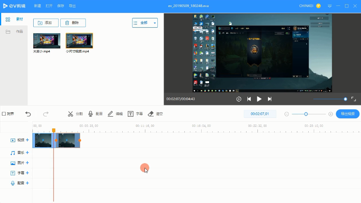Open the title bar settings dropdown icon

pos(330,6)
